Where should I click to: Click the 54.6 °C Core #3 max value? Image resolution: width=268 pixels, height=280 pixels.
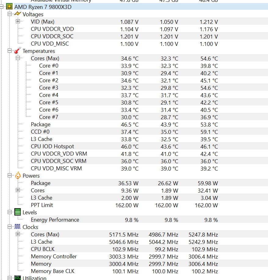click(209, 88)
